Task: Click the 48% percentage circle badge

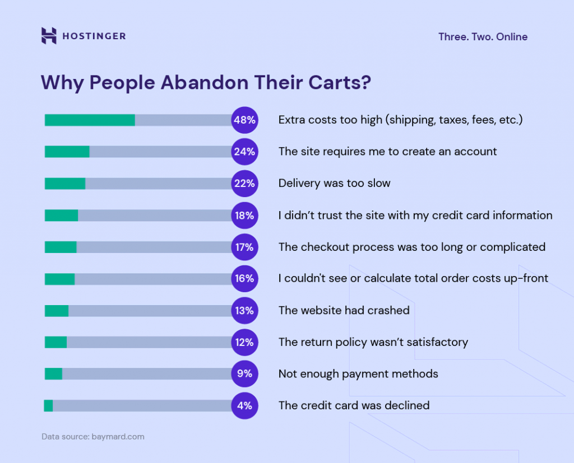Action: tap(244, 120)
